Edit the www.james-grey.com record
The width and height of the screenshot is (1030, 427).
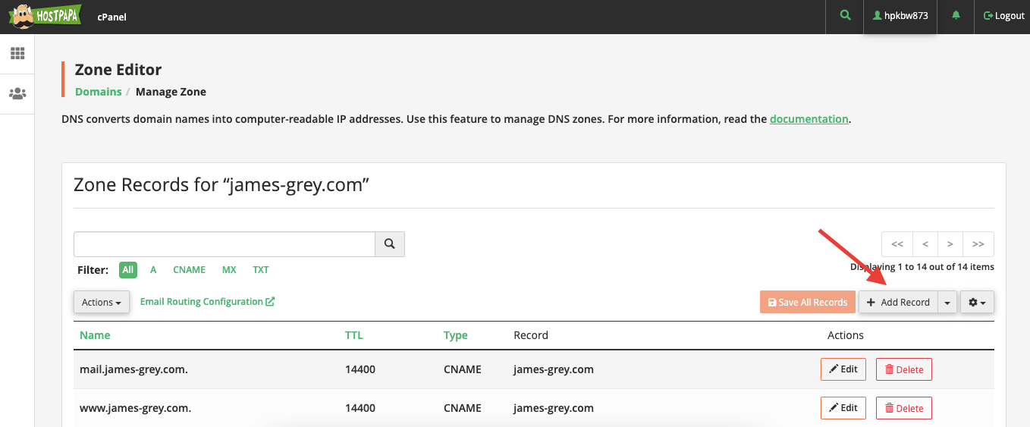click(843, 408)
